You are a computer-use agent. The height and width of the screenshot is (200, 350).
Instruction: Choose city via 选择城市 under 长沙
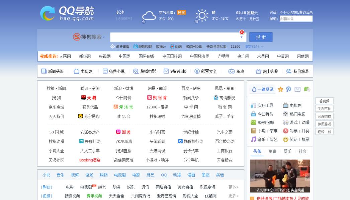(x=124, y=19)
